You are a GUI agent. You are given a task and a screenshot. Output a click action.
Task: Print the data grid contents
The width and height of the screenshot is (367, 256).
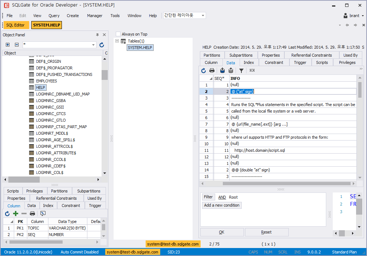point(212,70)
